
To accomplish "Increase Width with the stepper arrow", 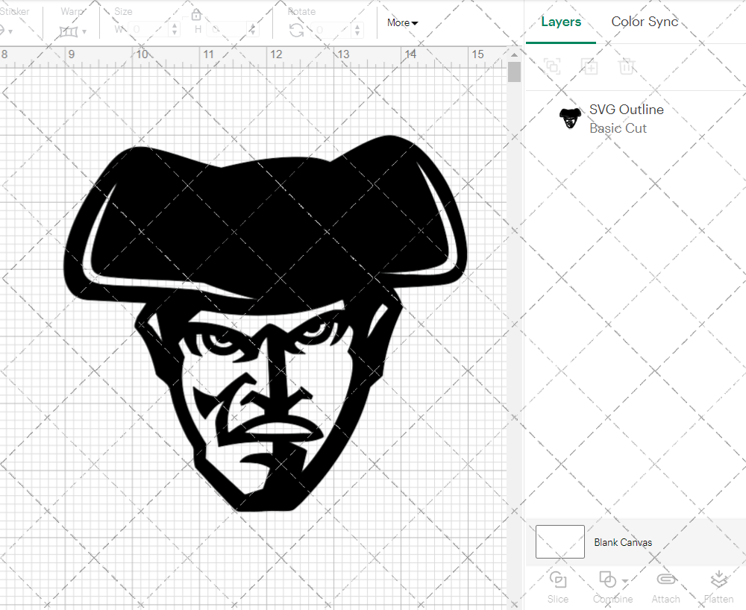I will pyautogui.click(x=175, y=25).
